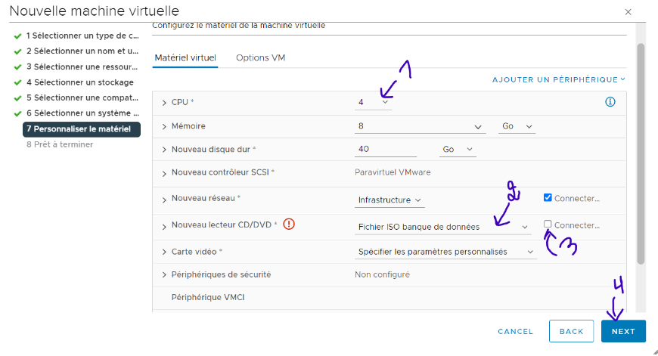Click the disk size field showing 40
658x356 pixels.
(386, 149)
